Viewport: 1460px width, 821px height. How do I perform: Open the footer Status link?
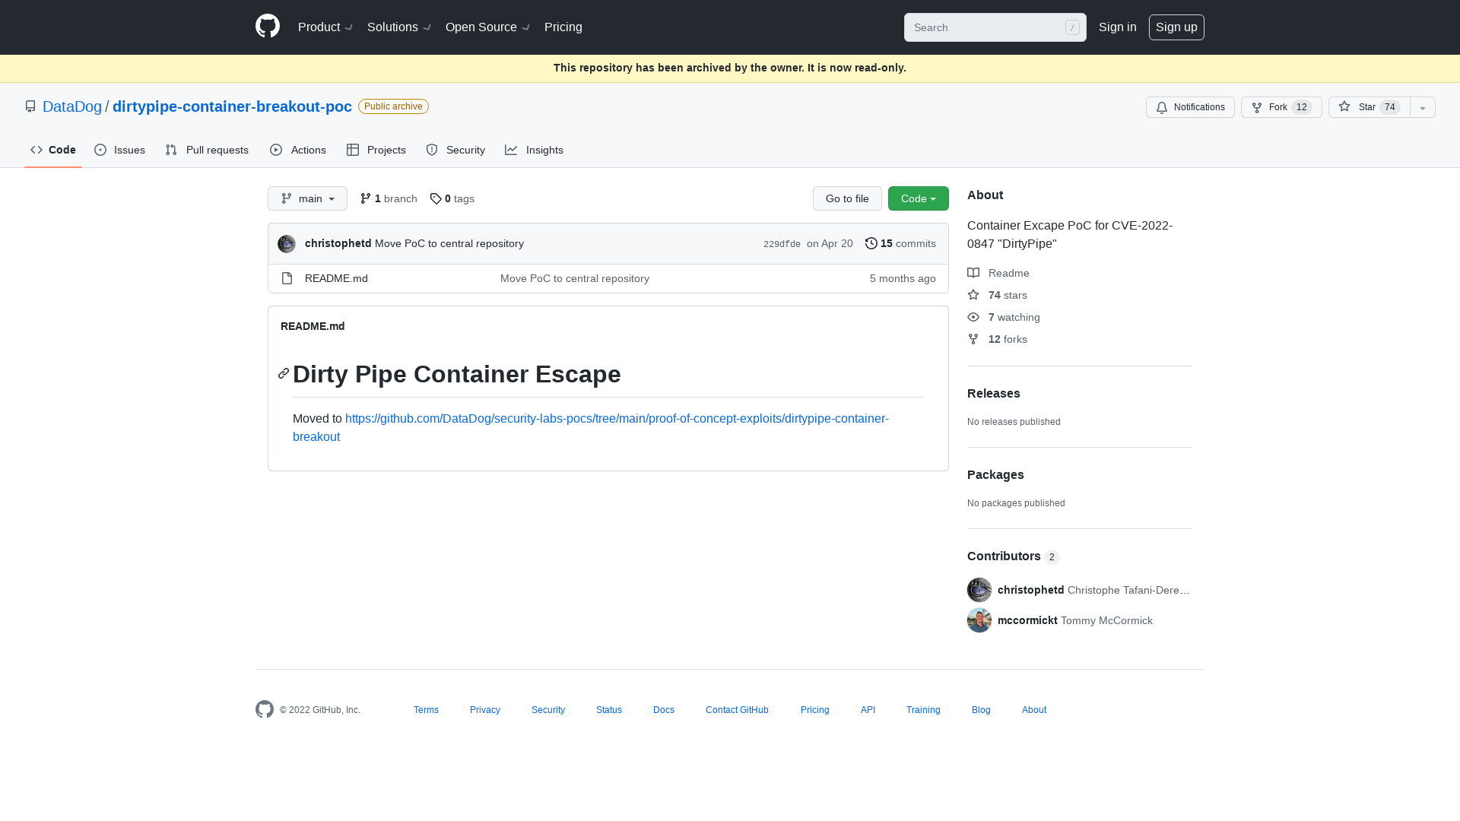point(609,710)
